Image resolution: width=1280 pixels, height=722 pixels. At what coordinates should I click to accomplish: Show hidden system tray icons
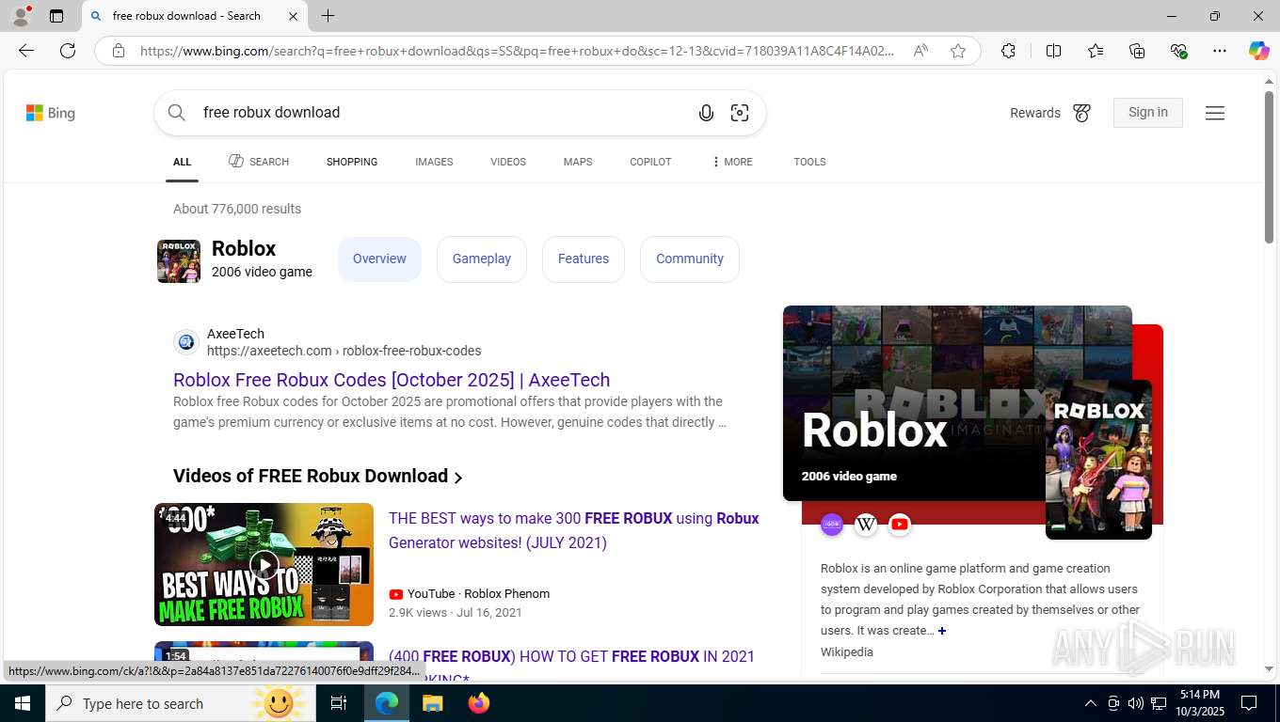click(x=1091, y=703)
